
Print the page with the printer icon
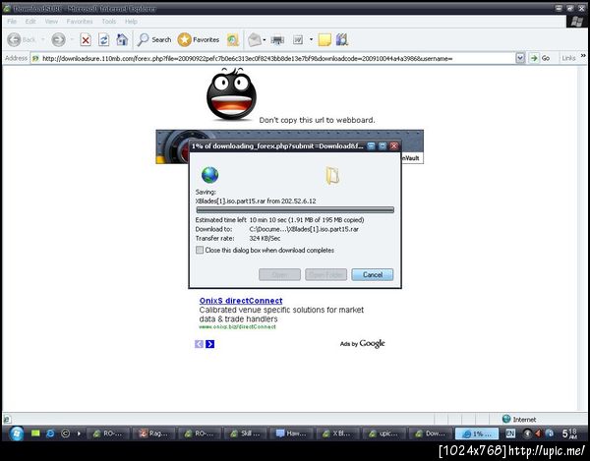click(x=277, y=39)
